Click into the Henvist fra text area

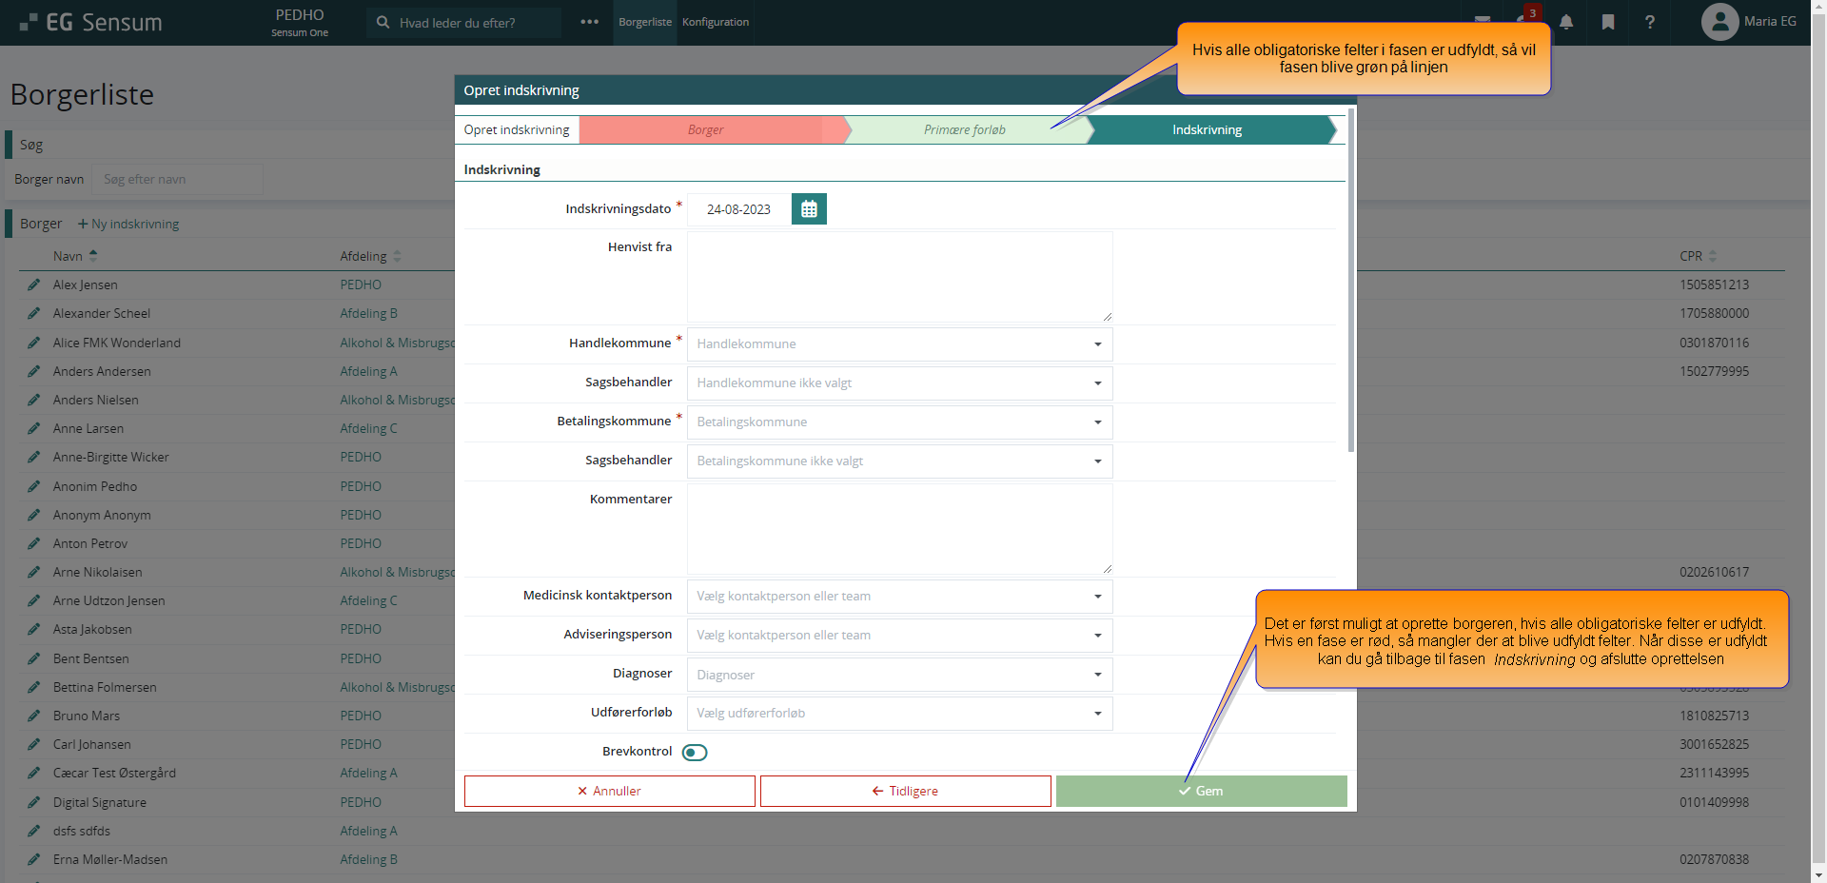899,277
